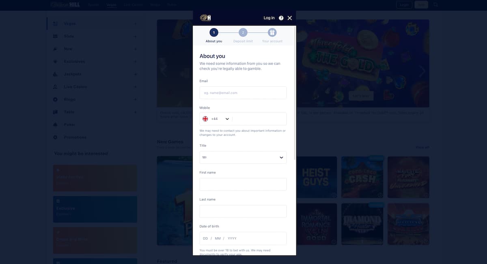487x264 pixels.
Task: Click the Bingo sidebar icon
Action: (55, 99)
